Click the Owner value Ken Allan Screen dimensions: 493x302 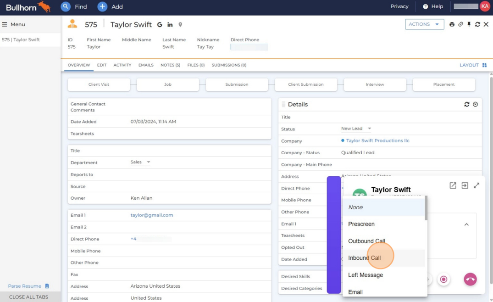pos(141,198)
